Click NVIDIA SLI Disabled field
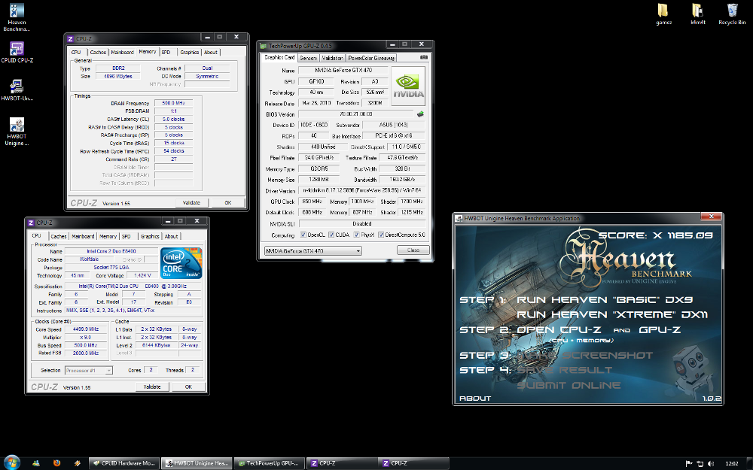 point(361,224)
